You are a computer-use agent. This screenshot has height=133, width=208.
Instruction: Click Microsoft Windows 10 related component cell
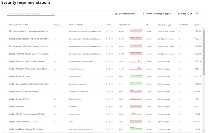pyautogui.click(x=77, y=69)
